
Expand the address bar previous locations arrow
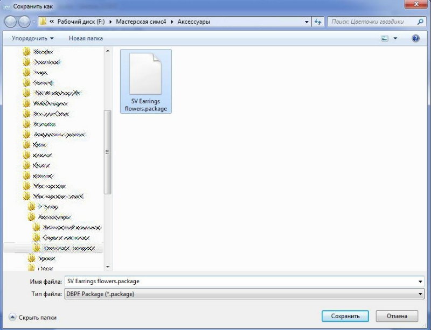(x=307, y=22)
